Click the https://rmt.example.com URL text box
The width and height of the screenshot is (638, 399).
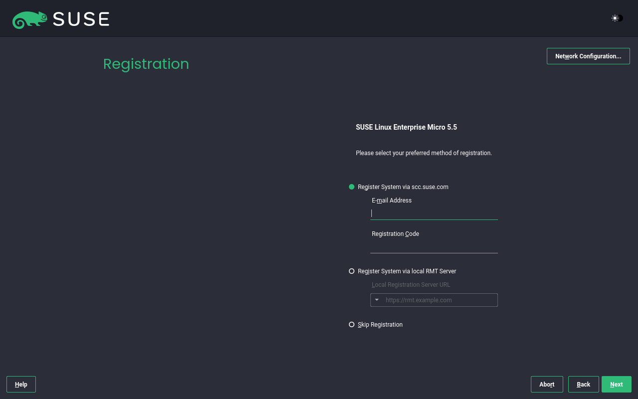pyautogui.click(x=439, y=300)
